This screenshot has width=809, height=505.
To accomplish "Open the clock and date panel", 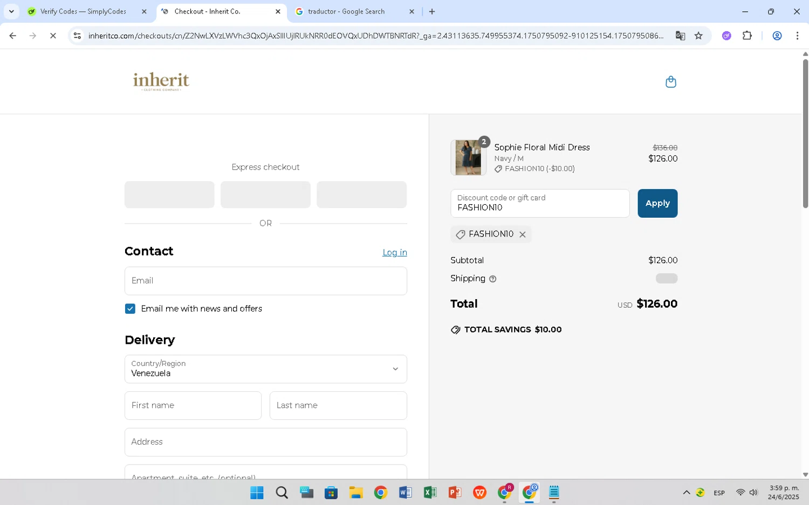I will (784, 493).
